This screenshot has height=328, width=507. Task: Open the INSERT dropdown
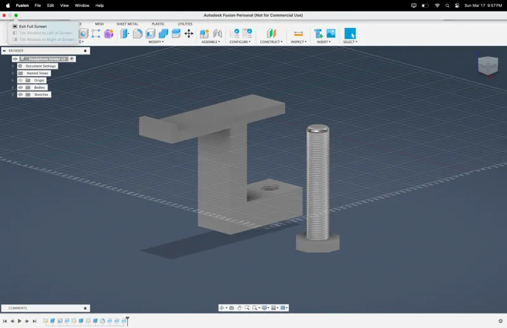pyautogui.click(x=324, y=42)
